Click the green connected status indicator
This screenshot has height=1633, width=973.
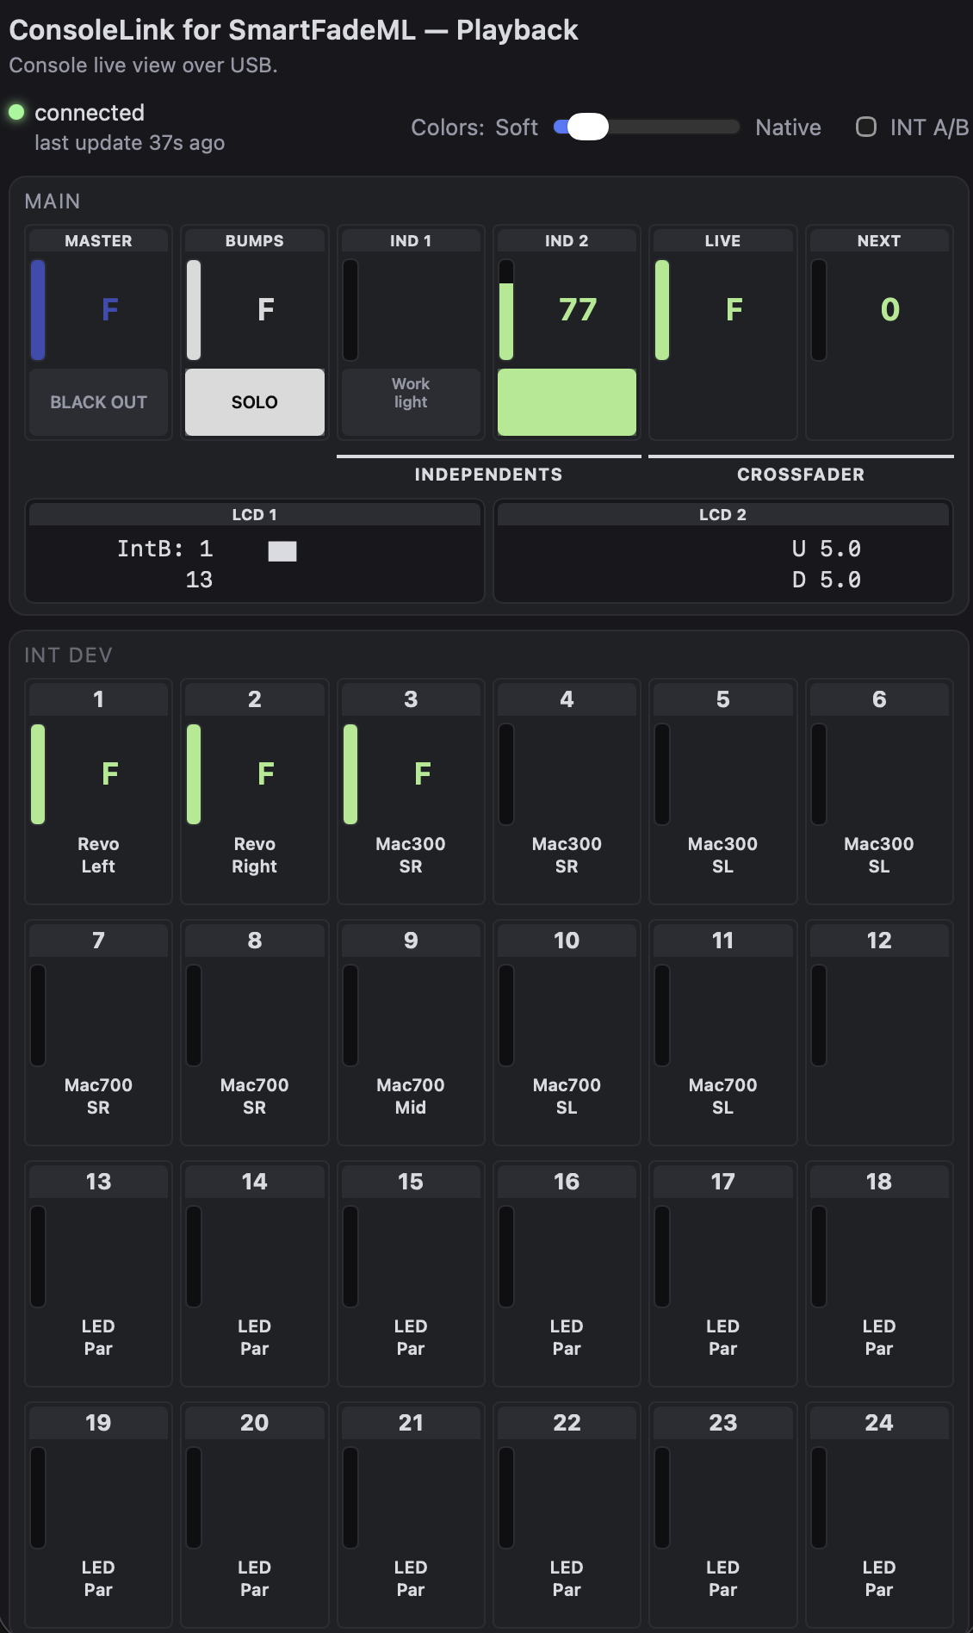(16, 112)
